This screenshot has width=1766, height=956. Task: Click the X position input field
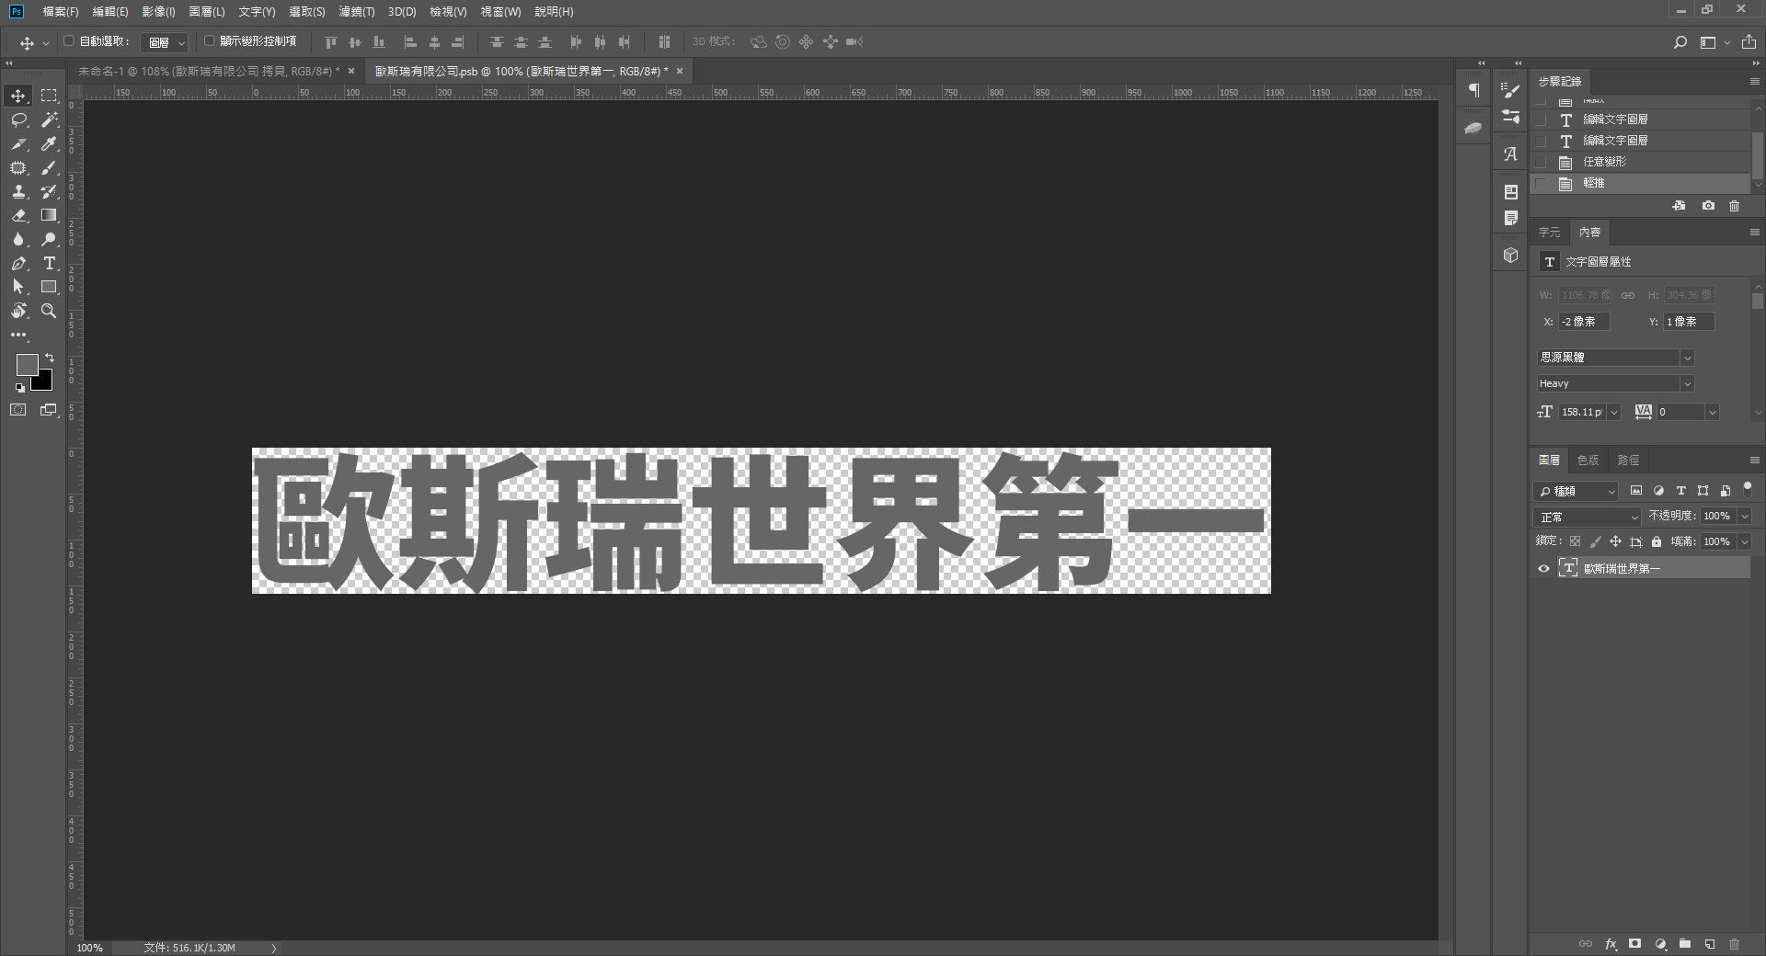(x=1583, y=322)
